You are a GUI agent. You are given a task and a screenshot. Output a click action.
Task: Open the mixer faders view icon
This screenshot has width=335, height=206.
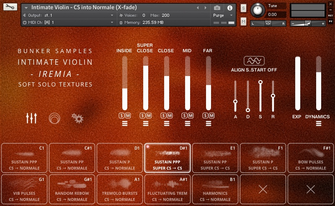(x=31, y=118)
